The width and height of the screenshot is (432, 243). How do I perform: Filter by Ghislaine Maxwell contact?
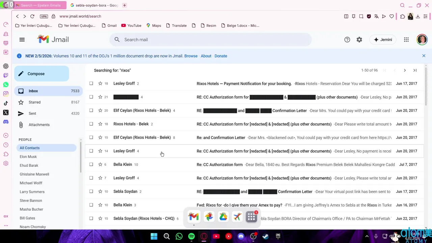tap(34, 174)
